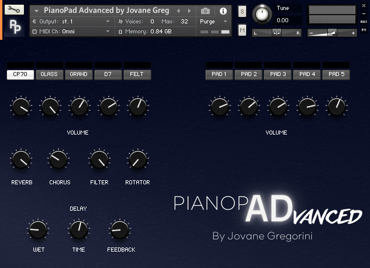
Task: Select the FELT piano layer
Action: pos(137,75)
